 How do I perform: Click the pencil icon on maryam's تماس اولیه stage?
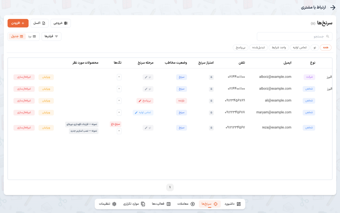[136, 112]
